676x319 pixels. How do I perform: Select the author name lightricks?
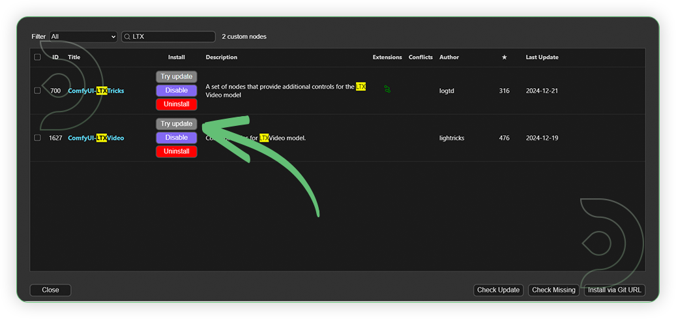pyautogui.click(x=452, y=138)
